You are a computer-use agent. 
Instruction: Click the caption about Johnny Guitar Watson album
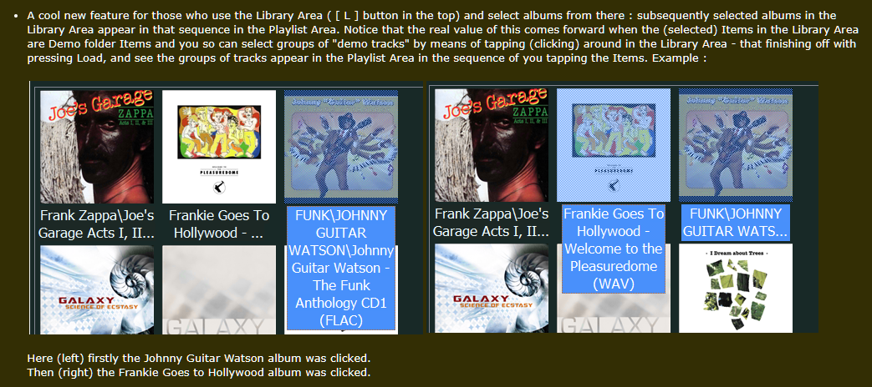tap(198, 358)
